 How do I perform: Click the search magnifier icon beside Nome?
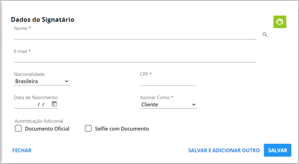click(x=265, y=35)
